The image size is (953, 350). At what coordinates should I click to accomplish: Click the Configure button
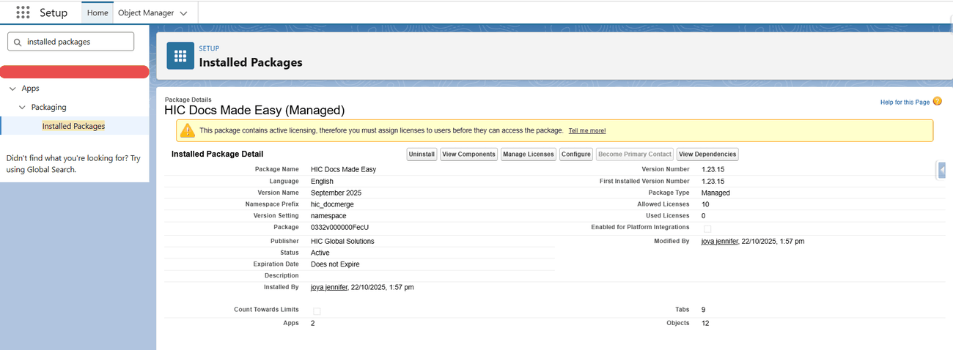tap(576, 154)
